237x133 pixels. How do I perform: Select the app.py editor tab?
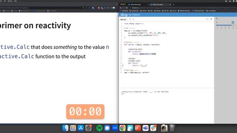point(123,20)
